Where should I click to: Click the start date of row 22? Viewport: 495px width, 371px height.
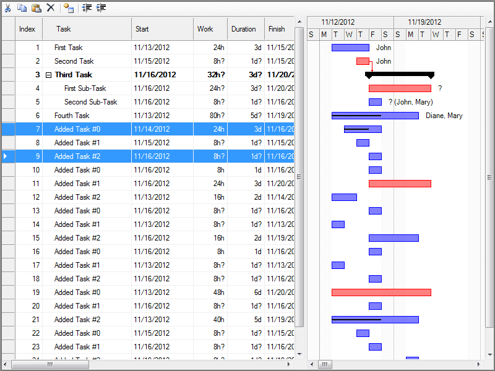point(162,333)
